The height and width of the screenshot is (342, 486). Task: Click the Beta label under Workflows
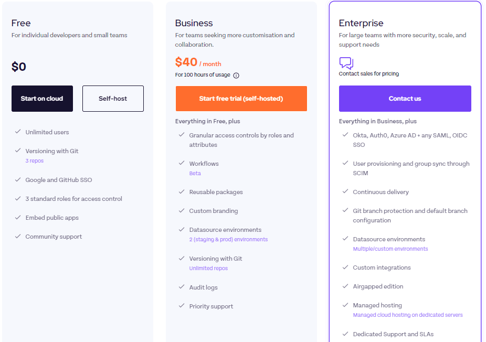click(x=195, y=174)
